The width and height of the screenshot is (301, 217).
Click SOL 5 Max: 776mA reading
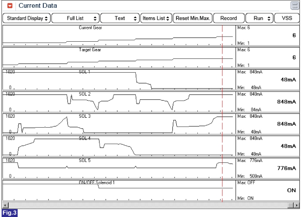(x=250, y=160)
